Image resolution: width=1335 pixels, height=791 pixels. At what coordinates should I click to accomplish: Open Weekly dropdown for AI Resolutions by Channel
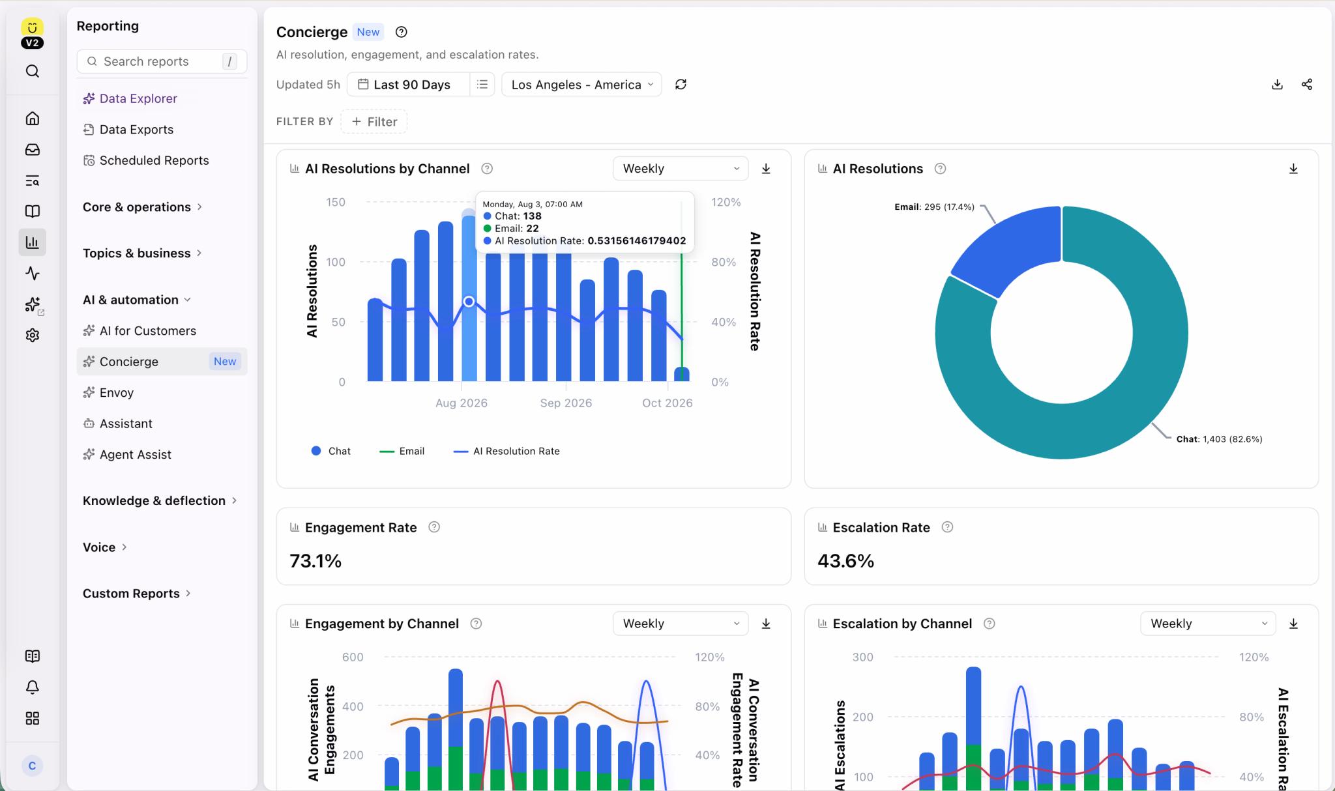pyautogui.click(x=681, y=169)
